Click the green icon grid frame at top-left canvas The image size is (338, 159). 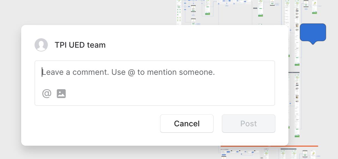pyautogui.click(x=179, y=12)
